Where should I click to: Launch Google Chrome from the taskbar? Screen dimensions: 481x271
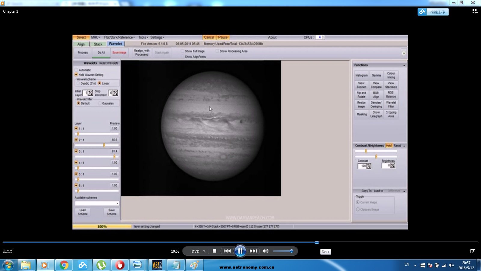coord(64,265)
